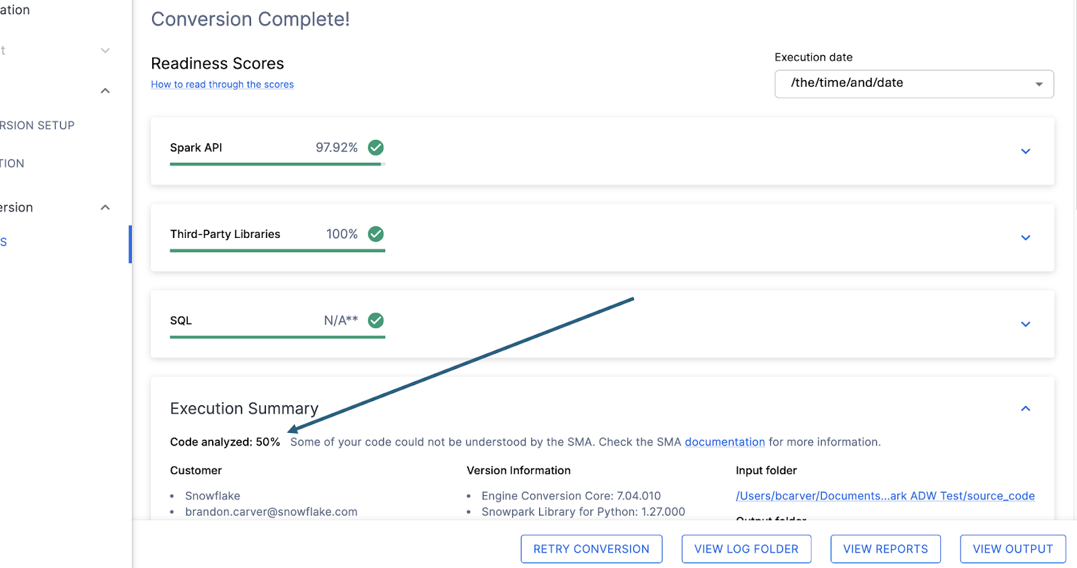Select the Conversion Setup sidebar item
The width and height of the screenshot is (1077, 568).
38,126
